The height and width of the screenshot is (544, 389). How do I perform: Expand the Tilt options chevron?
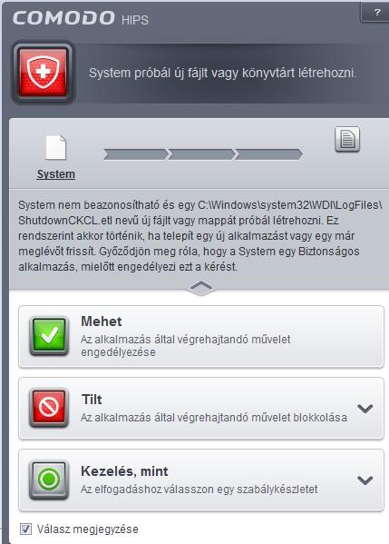(365, 409)
